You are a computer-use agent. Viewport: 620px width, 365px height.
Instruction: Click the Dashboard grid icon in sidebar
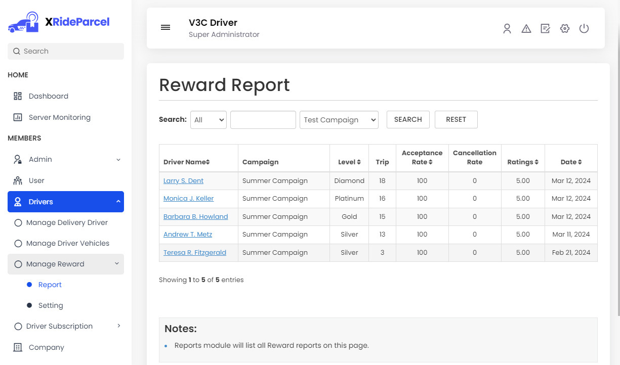click(18, 96)
